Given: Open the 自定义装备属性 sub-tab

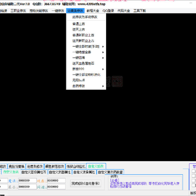Looking at the screenshot, I should tap(84, 172).
